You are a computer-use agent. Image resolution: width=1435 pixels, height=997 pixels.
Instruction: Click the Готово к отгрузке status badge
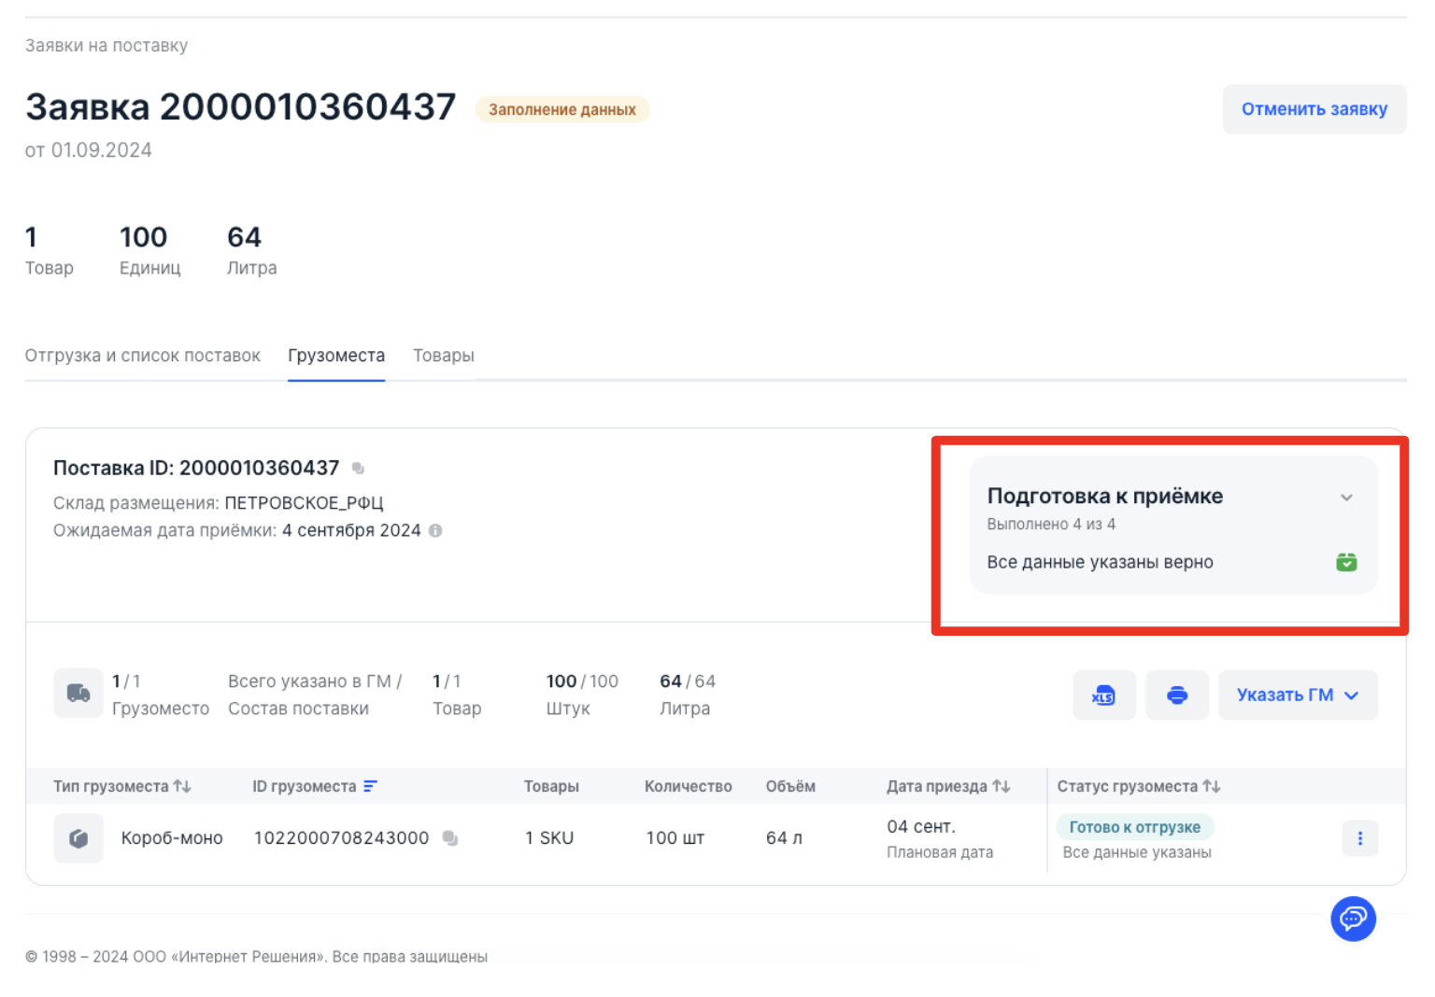1135,827
